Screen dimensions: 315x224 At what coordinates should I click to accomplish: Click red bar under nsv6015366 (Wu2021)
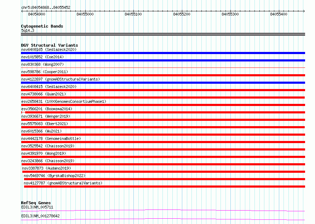163,135
